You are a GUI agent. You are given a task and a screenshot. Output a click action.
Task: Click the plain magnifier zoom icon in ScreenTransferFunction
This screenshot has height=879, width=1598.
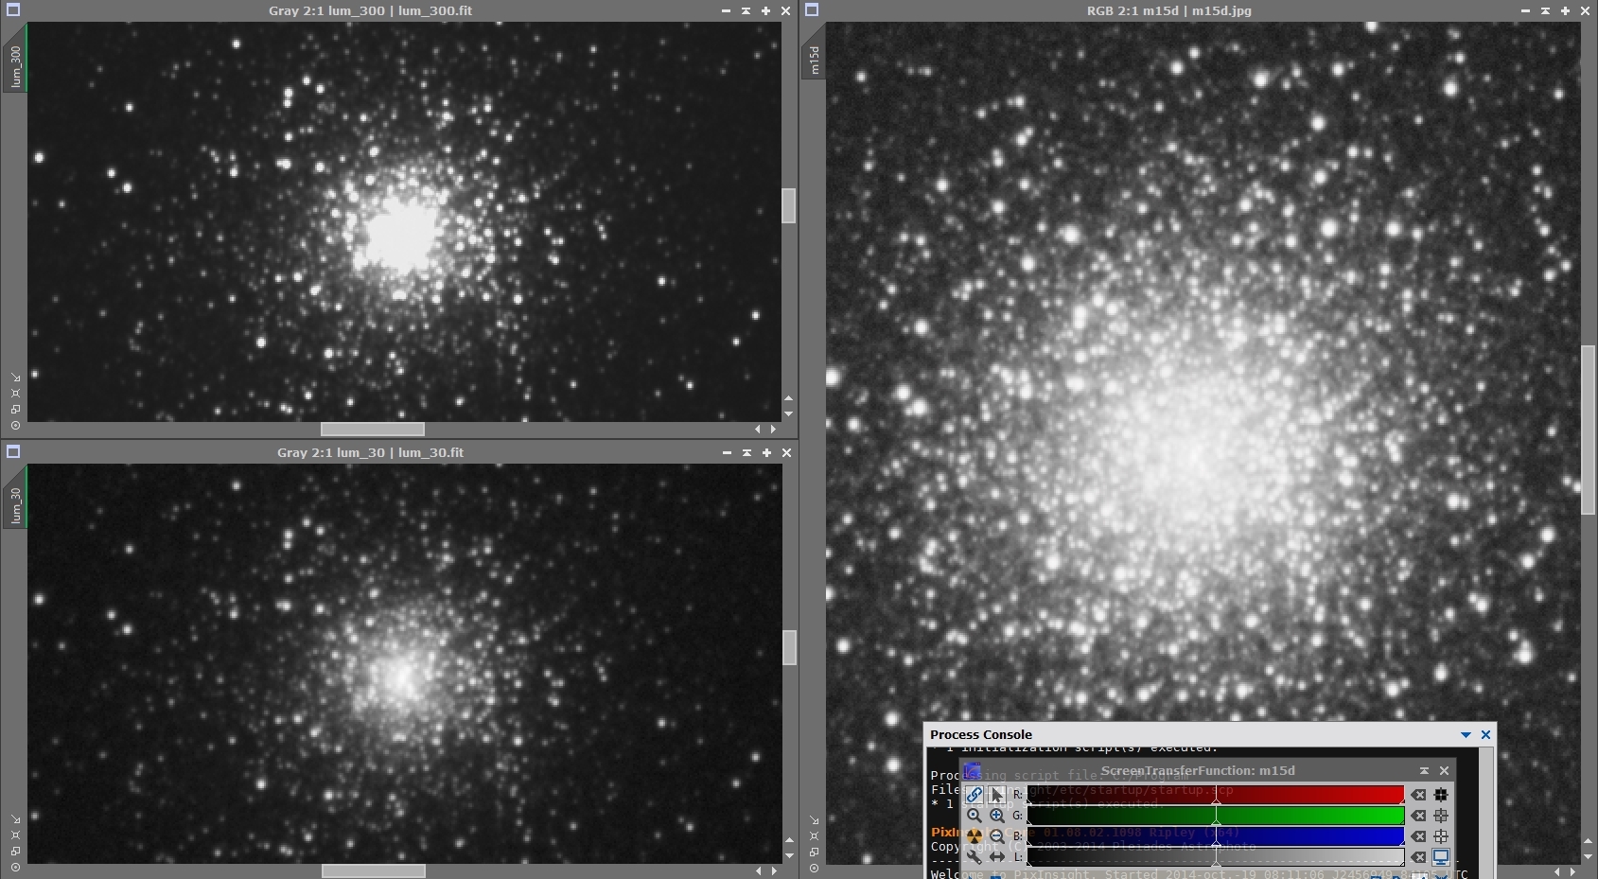[x=975, y=816]
